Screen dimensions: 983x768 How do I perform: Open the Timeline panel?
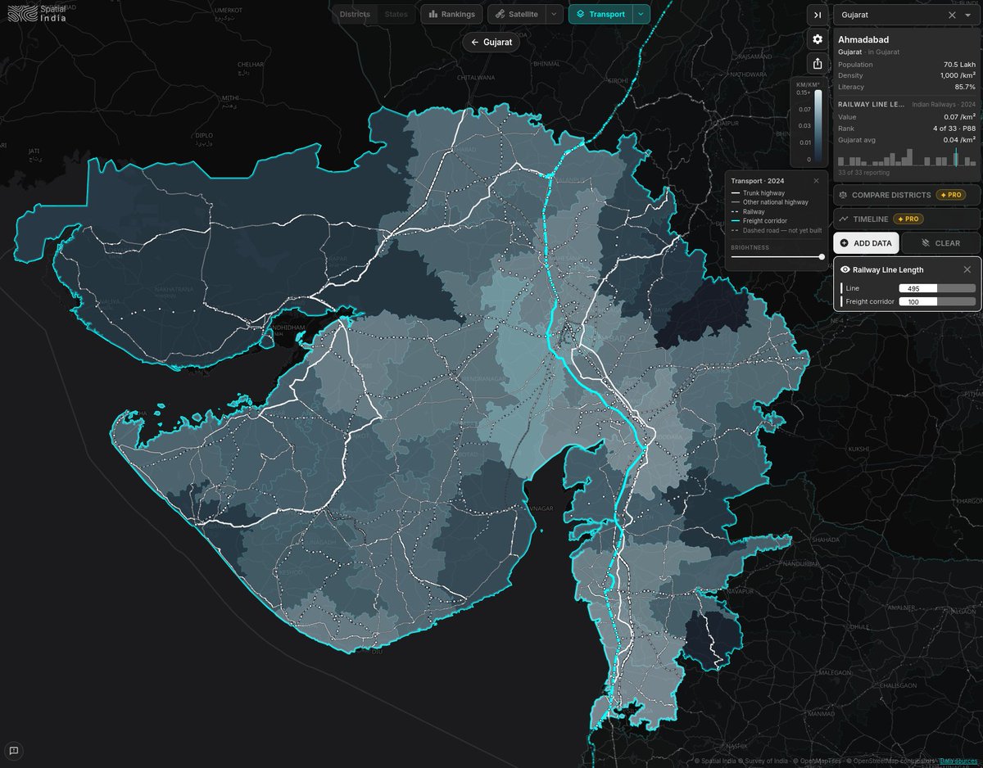pyautogui.click(x=906, y=219)
